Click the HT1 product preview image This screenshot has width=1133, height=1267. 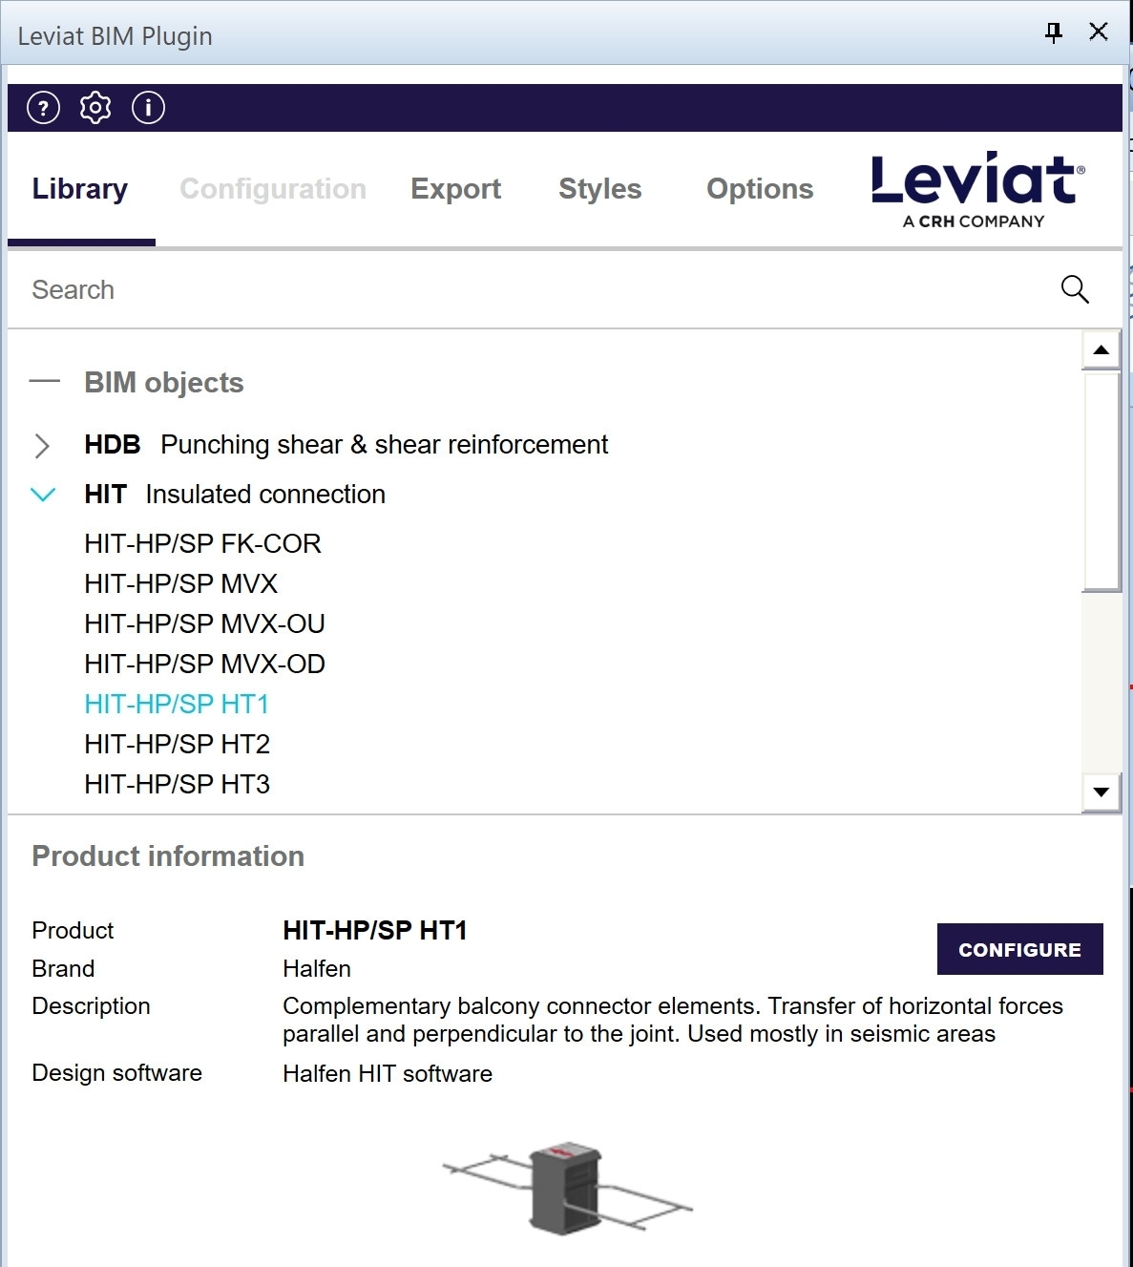pyautogui.click(x=567, y=1188)
